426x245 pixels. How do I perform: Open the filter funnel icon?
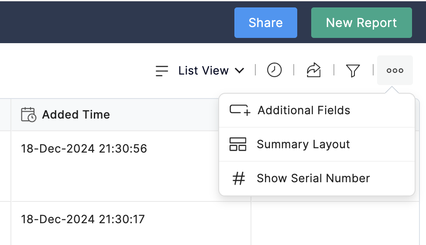(353, 71)
